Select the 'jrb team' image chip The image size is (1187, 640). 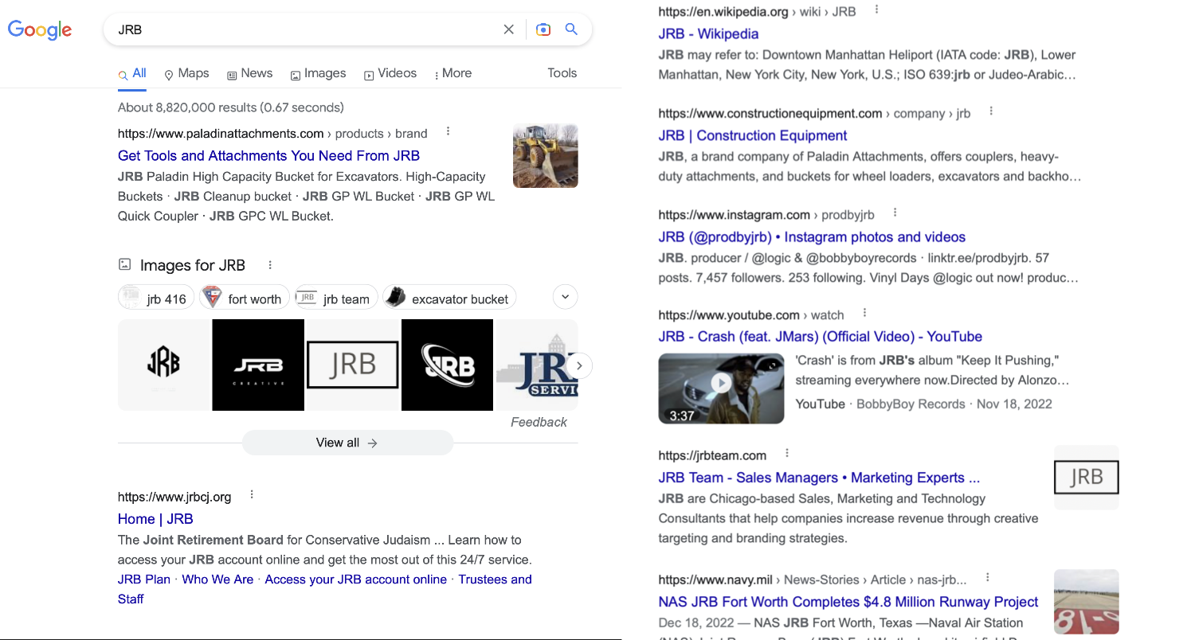[x=337, y=298]
